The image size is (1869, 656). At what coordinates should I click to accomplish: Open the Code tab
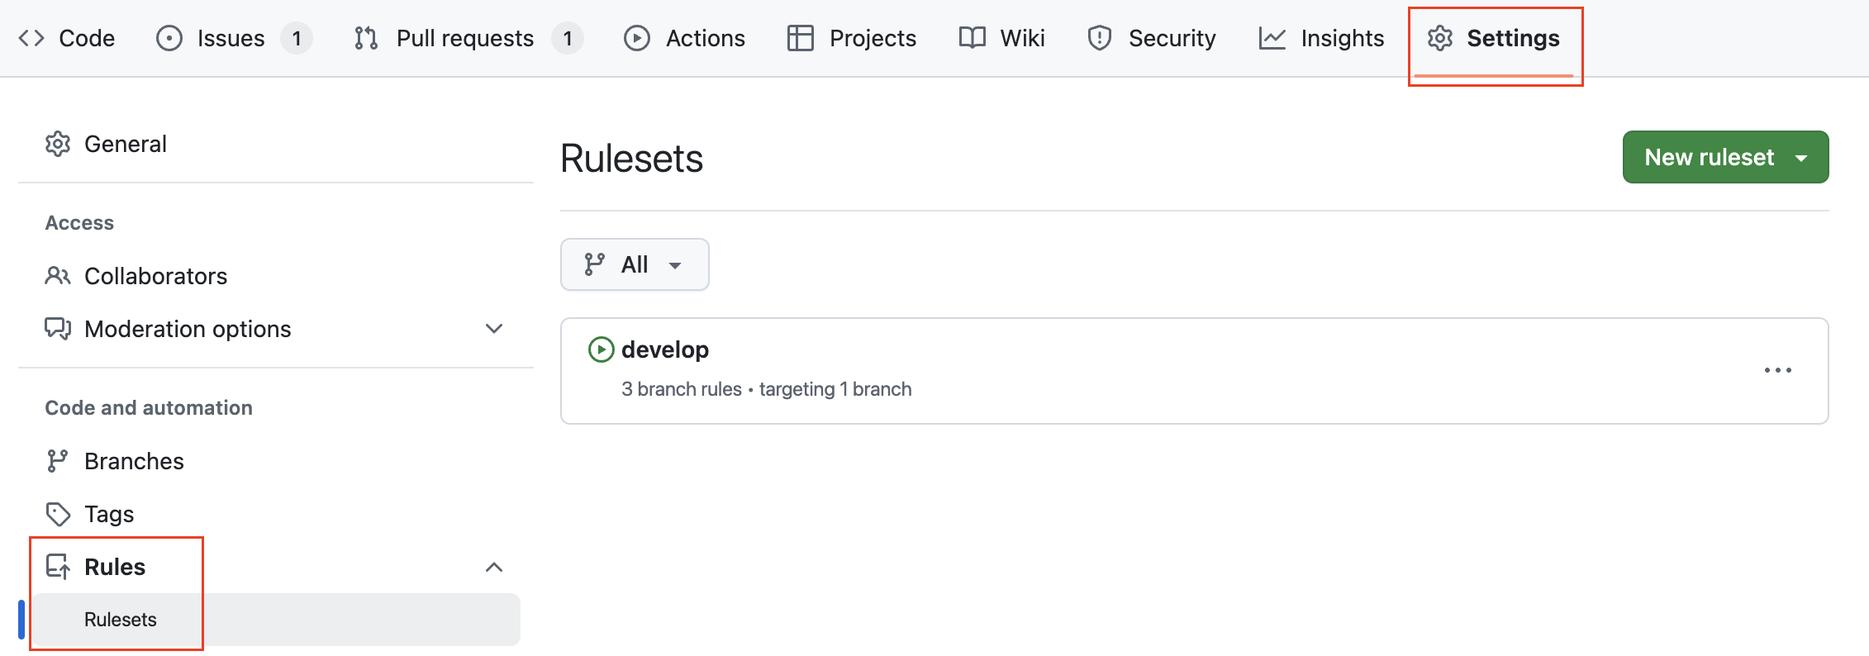click(67, 38)
